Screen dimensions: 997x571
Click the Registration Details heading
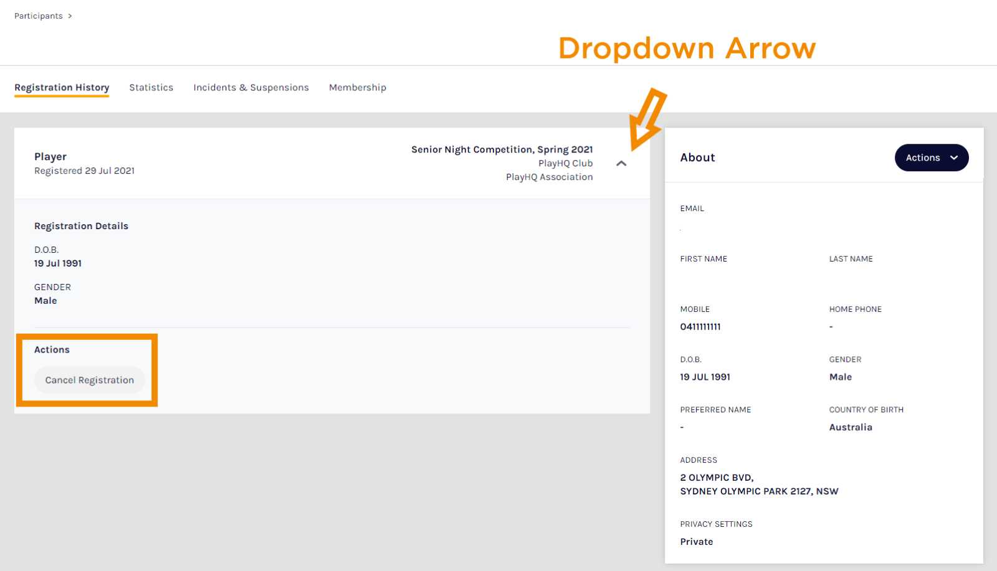pos(81,226)
